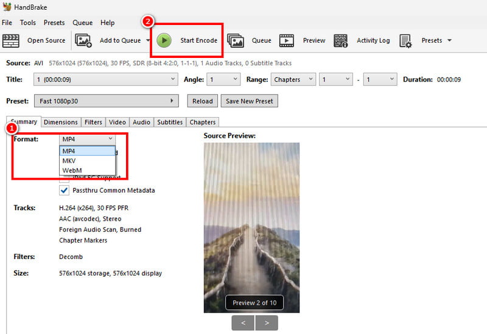Open the Tools menu

click(x=28, y=23)
